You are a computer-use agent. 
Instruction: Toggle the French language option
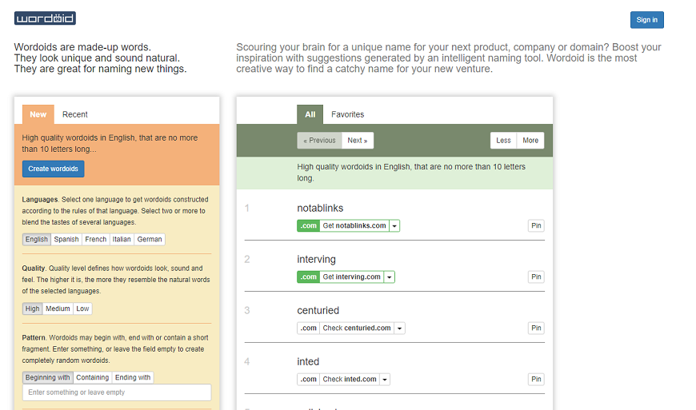pos(96,239)
